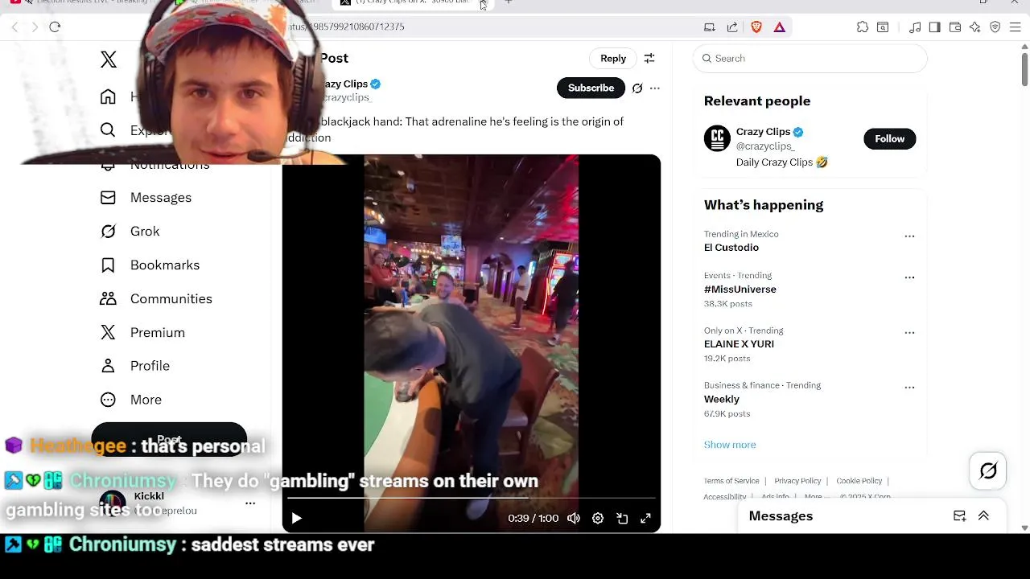This screenshot has width=1030, height=579.
Task: Open @crazyclips_ handle in Relevant people
Action: [765, 146]
